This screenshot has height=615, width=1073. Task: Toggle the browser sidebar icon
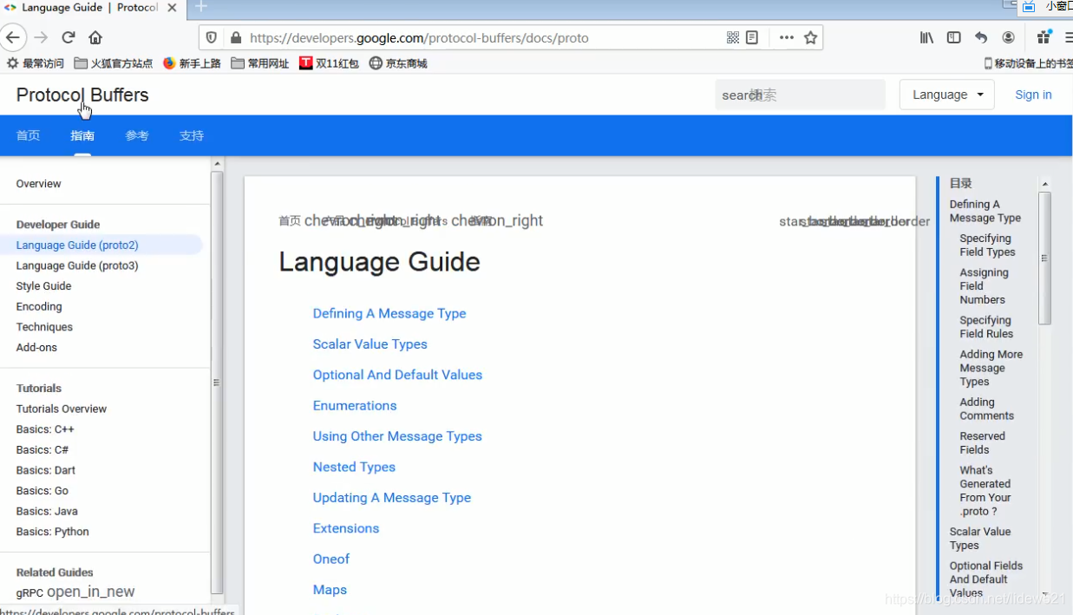click(x=954, y=37)
